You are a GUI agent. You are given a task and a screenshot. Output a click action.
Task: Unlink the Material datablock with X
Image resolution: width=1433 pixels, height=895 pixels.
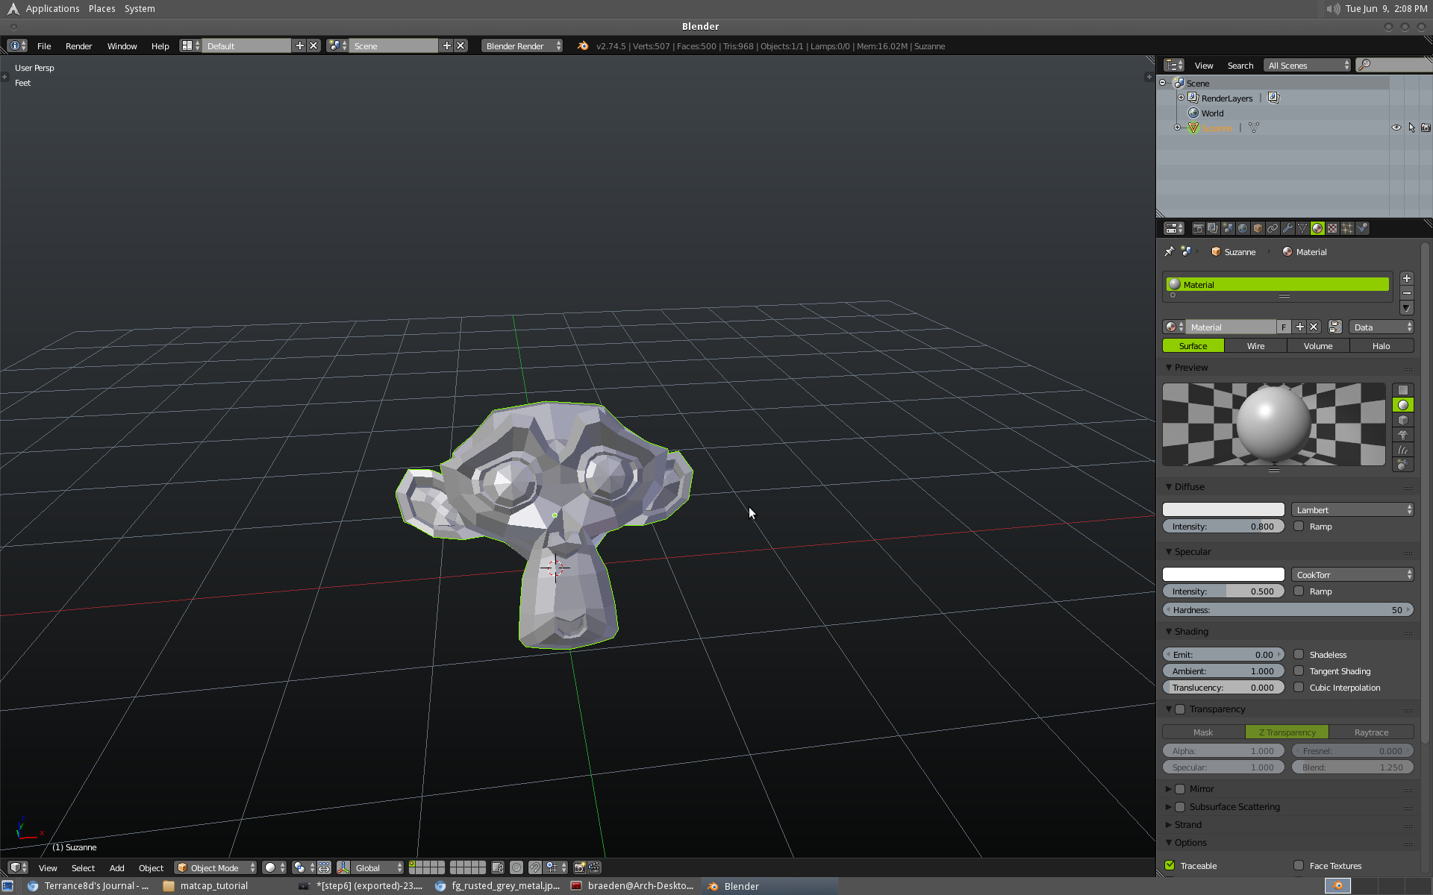1314,327
